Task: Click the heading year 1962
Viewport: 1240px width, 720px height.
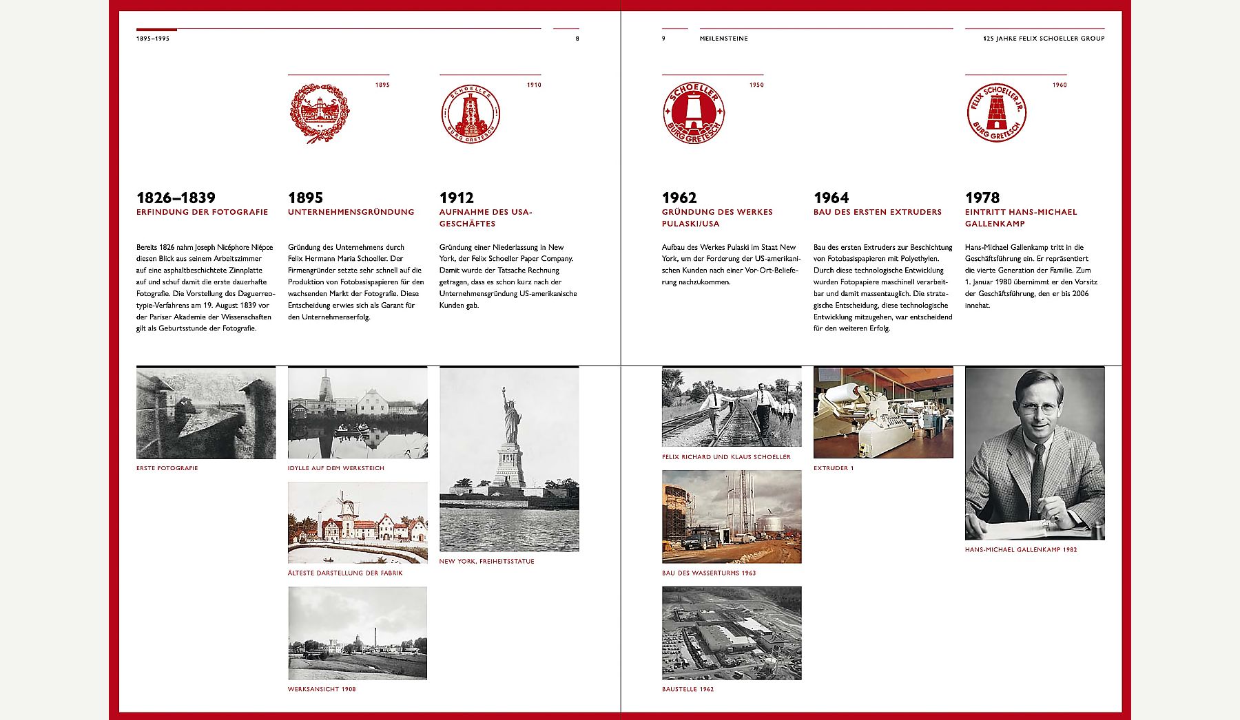Action: click(679, 198)
